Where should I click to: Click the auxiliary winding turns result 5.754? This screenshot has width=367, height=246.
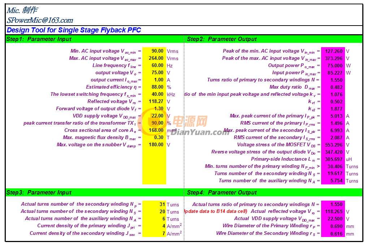(333, 181)
